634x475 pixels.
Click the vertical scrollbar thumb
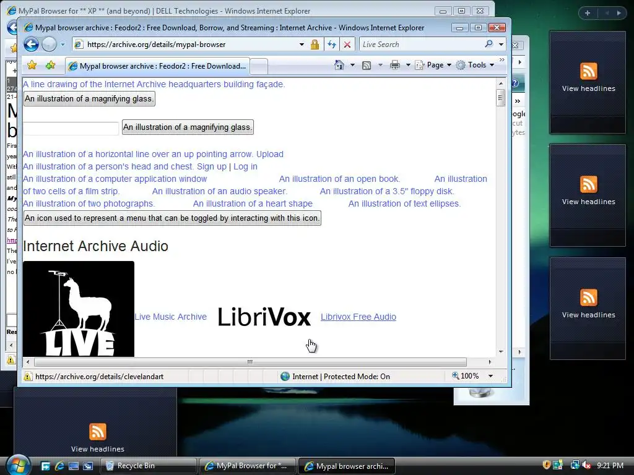click(500, 97)
